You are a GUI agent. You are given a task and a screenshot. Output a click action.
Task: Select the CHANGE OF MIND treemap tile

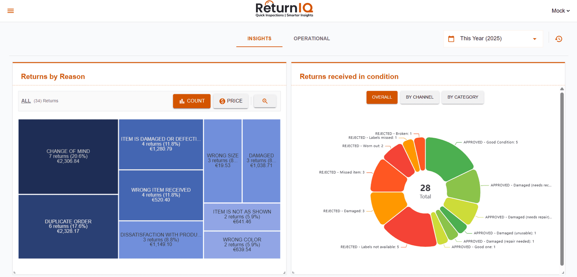click(x=68, y=156)
